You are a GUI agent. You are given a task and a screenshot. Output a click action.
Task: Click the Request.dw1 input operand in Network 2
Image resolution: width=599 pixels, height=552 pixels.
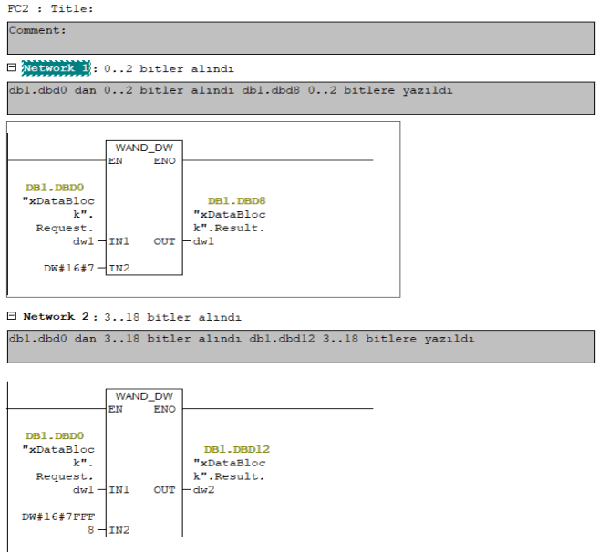pos(58,469)
